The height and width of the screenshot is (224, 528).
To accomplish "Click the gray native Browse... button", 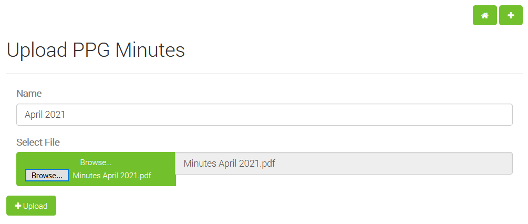I will click(47, 176).
